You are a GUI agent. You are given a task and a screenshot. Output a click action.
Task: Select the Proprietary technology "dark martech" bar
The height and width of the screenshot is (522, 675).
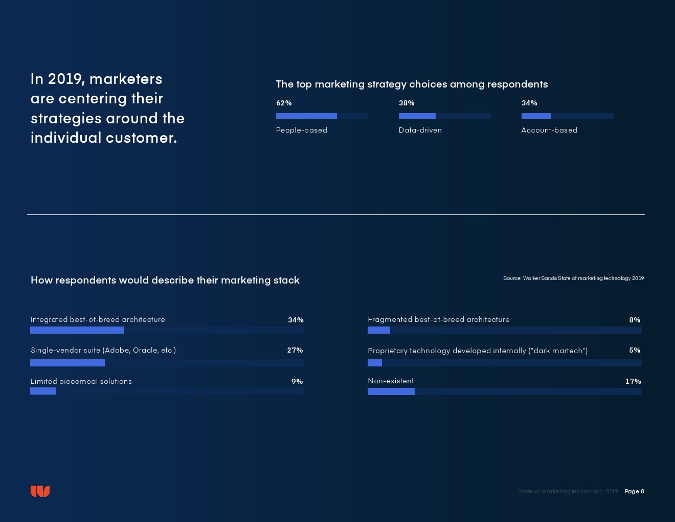click(505, 363)
